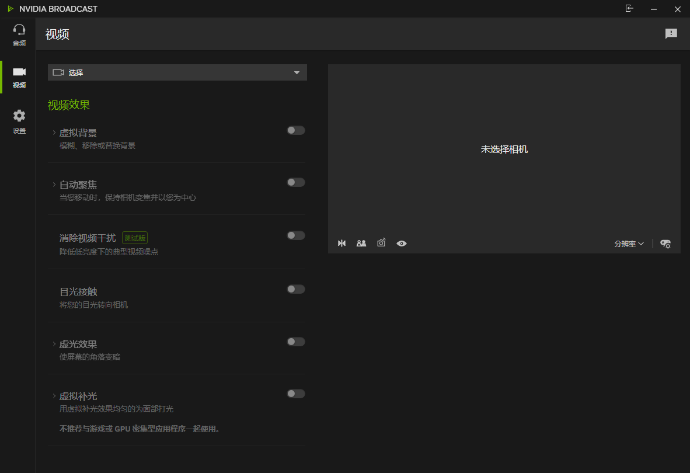Select the 视频 video sidebar tab
690x473 pixels.
click(19, 77)
